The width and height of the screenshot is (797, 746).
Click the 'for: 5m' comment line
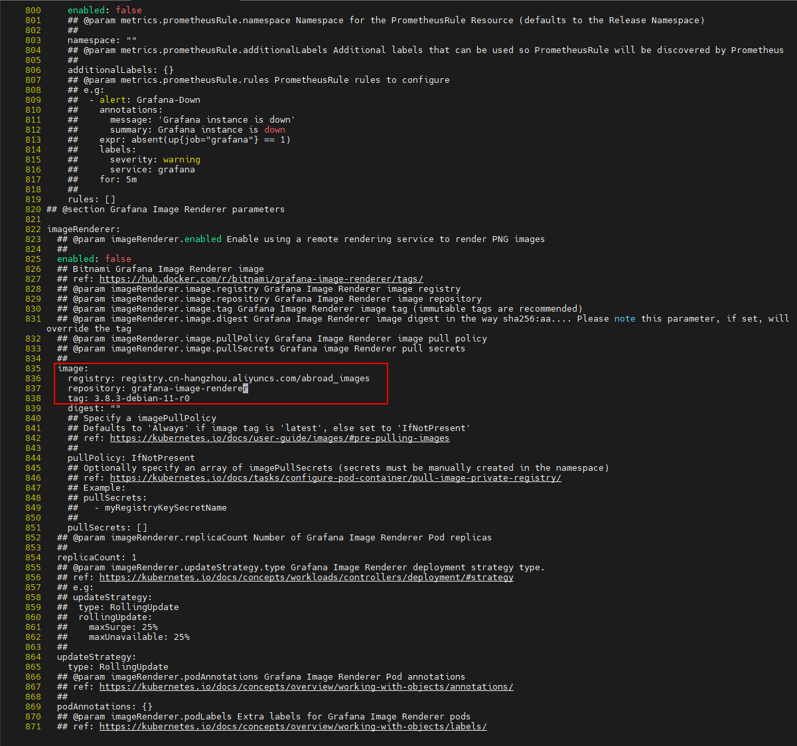click(x=102, y=180)
